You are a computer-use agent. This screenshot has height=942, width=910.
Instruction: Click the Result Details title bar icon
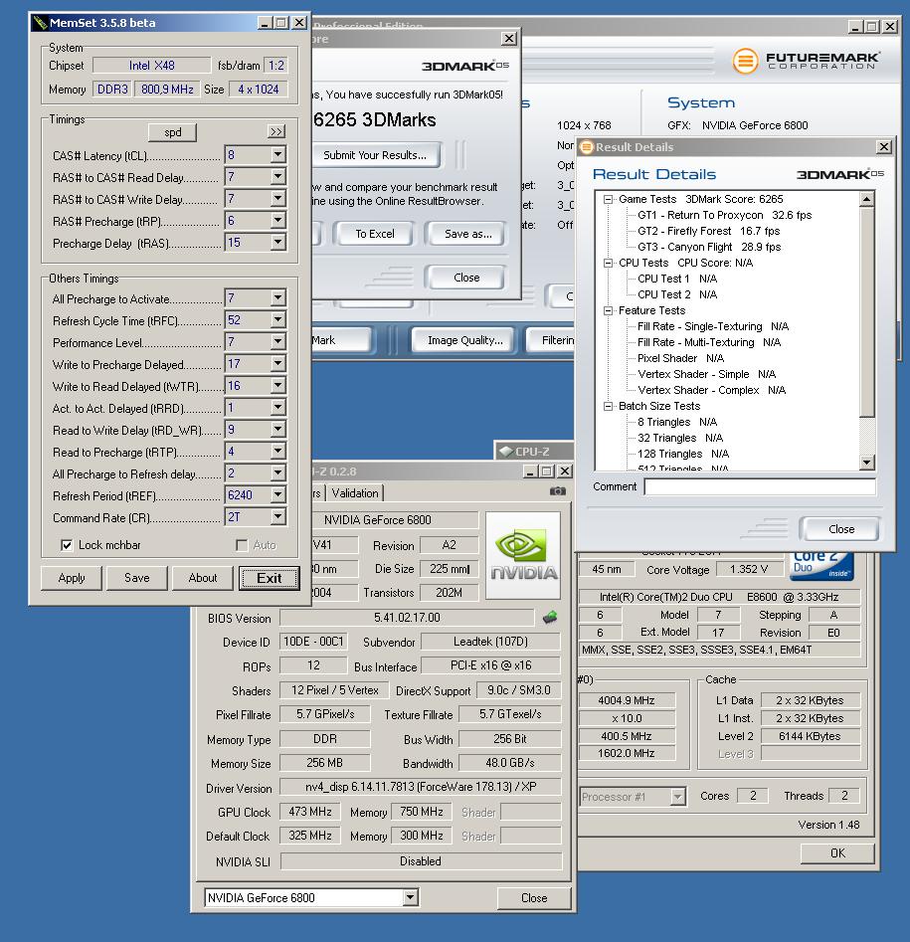(586, 147)
